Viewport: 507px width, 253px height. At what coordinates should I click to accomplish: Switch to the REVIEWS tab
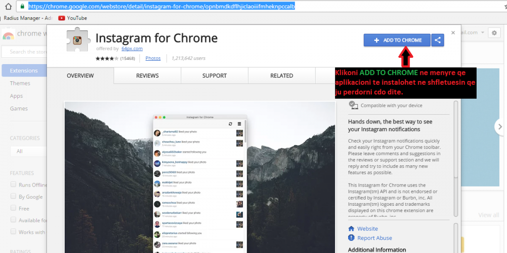click(x=147, y=76)
